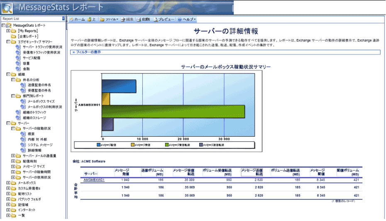Close the Report List panel
The width and height of the screenshot is (386, 221).
click(64, 19)
